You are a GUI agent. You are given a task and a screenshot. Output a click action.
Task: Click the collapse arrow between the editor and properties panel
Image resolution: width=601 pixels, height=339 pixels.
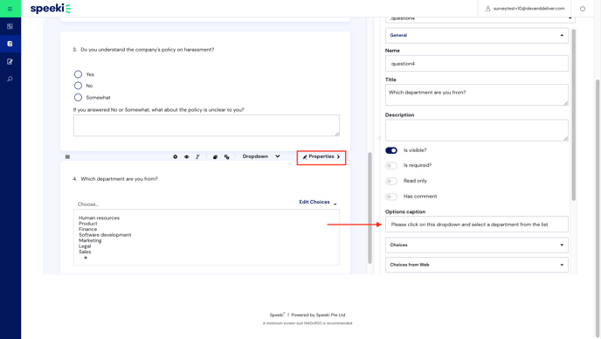[379, 138]
